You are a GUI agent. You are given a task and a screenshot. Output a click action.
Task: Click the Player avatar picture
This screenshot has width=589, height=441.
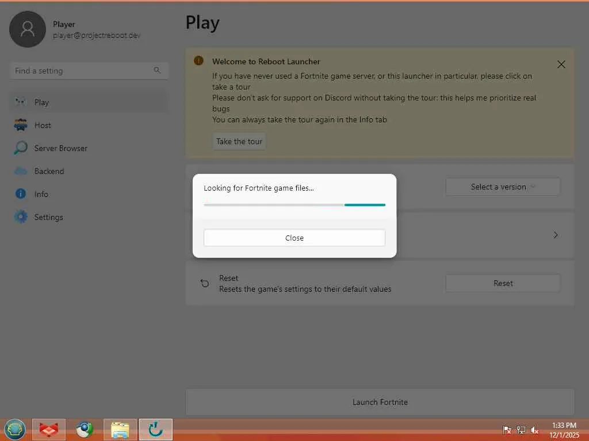coord(28,29)
